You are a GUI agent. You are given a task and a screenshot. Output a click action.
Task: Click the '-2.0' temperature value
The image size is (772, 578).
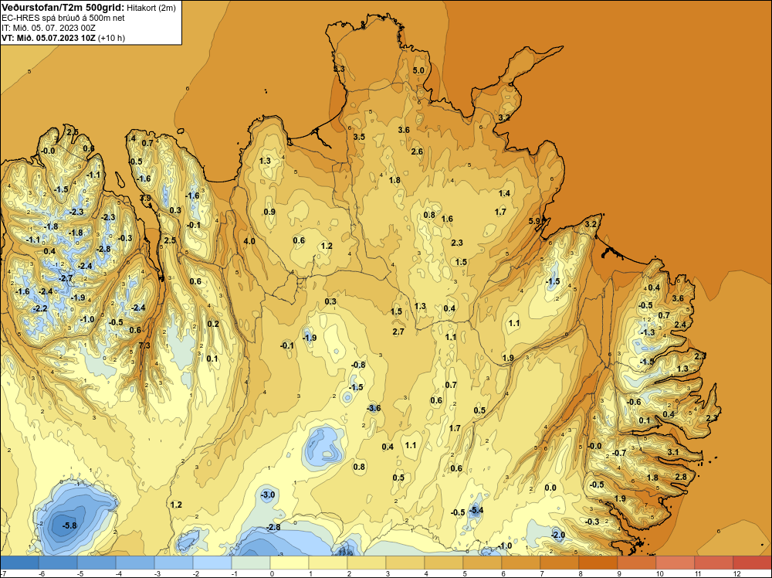558,535
